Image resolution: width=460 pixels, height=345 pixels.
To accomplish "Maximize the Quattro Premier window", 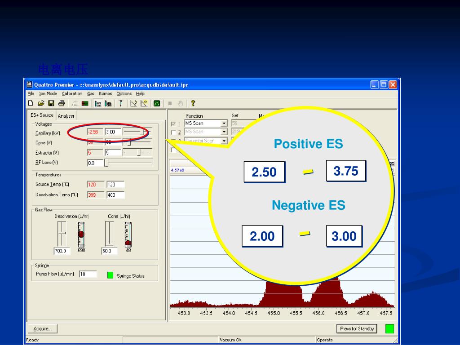I will 384,85.
